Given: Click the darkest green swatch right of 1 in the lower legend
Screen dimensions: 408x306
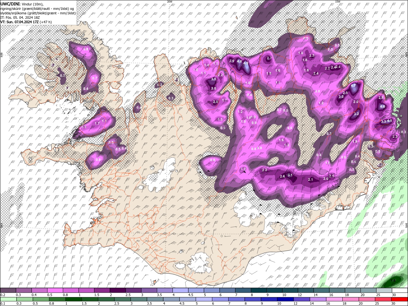Looking at the screenshot, I should [x=74, y=299].
